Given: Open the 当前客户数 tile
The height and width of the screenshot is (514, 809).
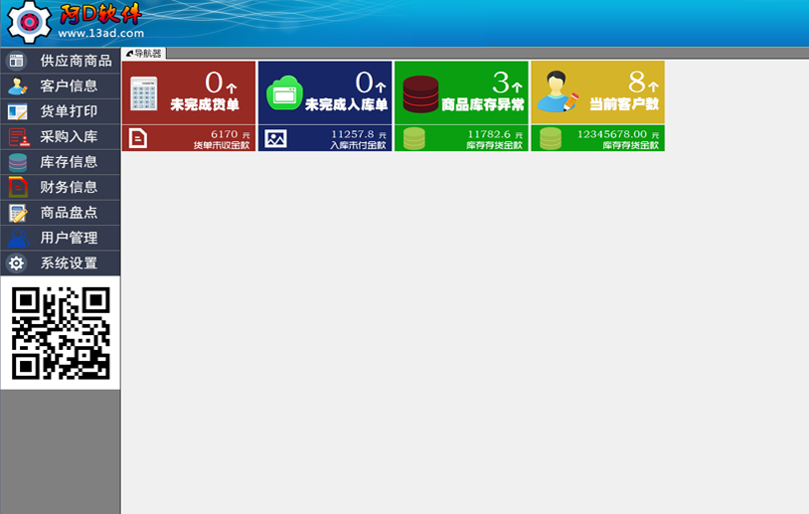Looking at the screenshot, I should tap(598, 92).
